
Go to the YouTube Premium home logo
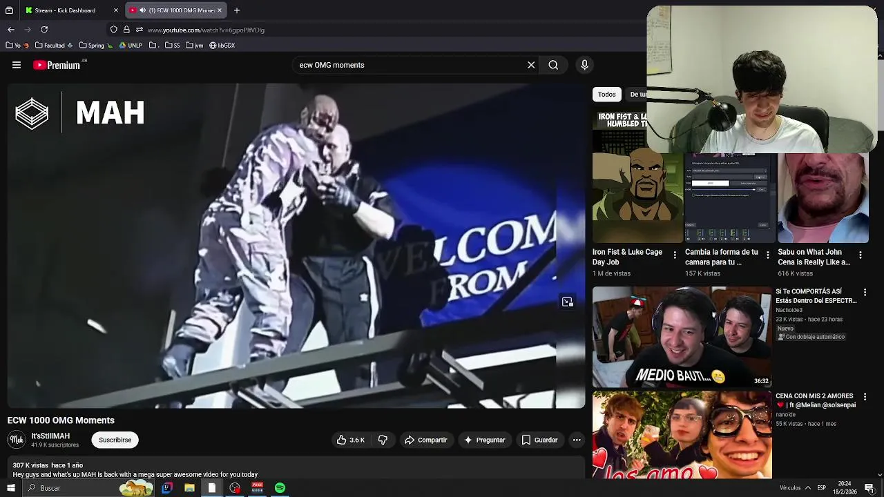tap(57, 65)
